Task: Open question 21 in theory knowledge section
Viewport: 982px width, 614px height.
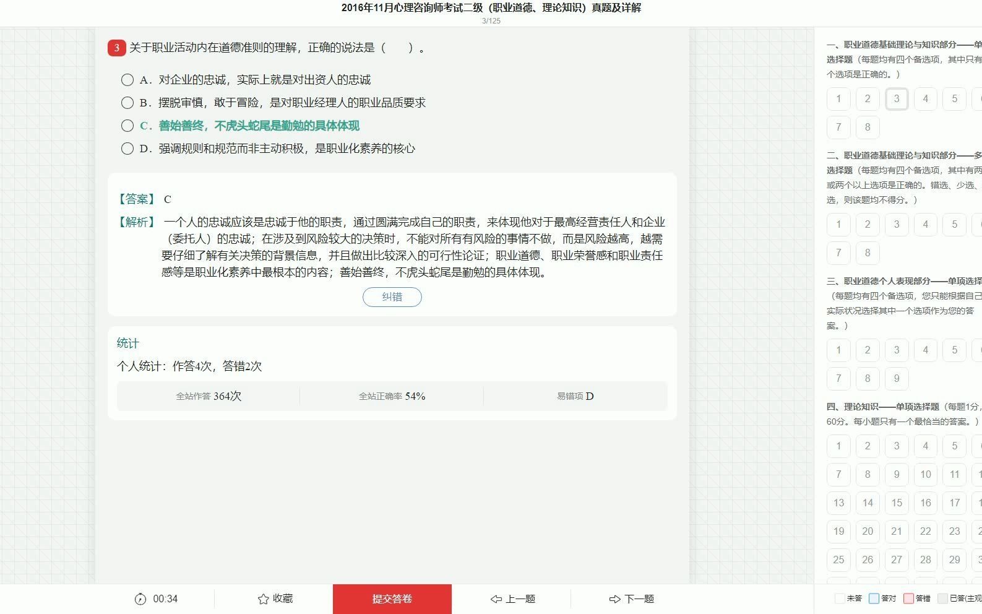Action: coord(897,531)
